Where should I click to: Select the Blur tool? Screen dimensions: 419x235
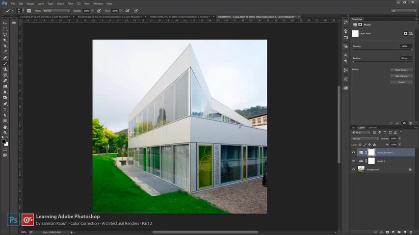[5, 92]
